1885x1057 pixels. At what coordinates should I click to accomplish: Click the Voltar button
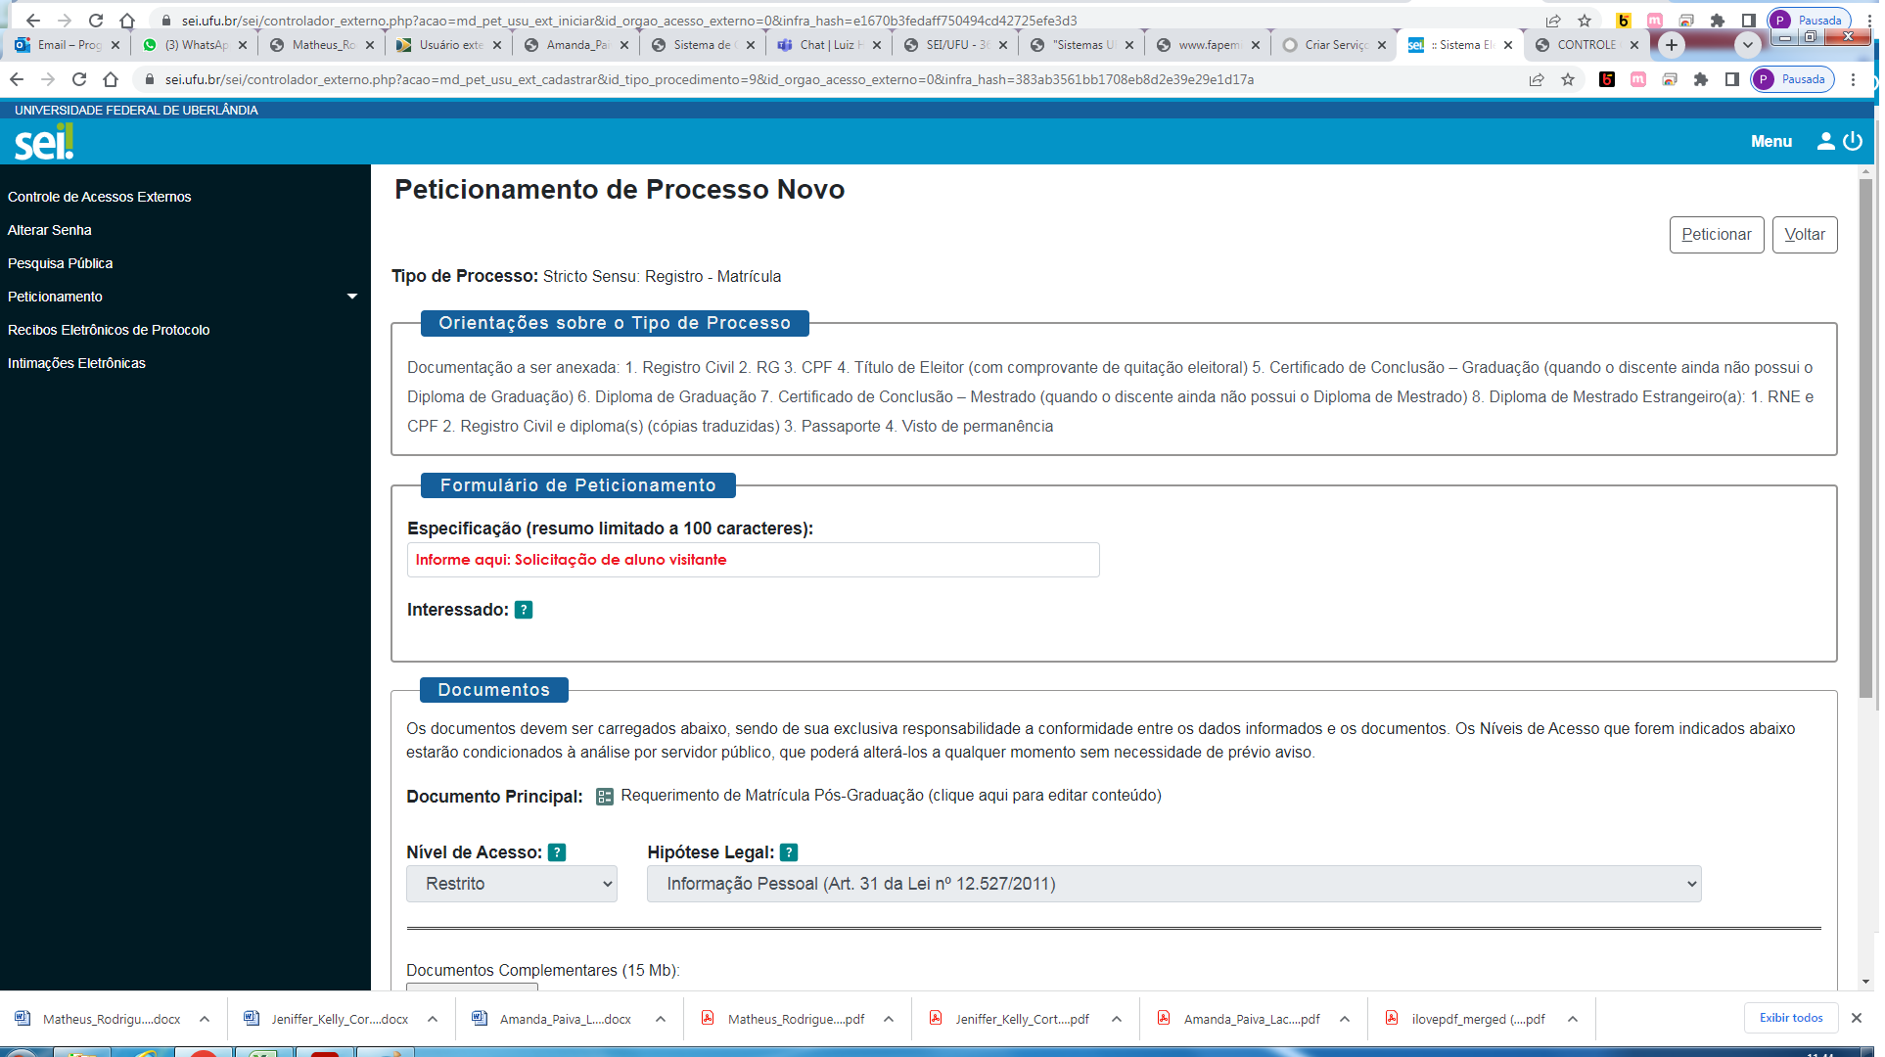(x=1806, y=235)
